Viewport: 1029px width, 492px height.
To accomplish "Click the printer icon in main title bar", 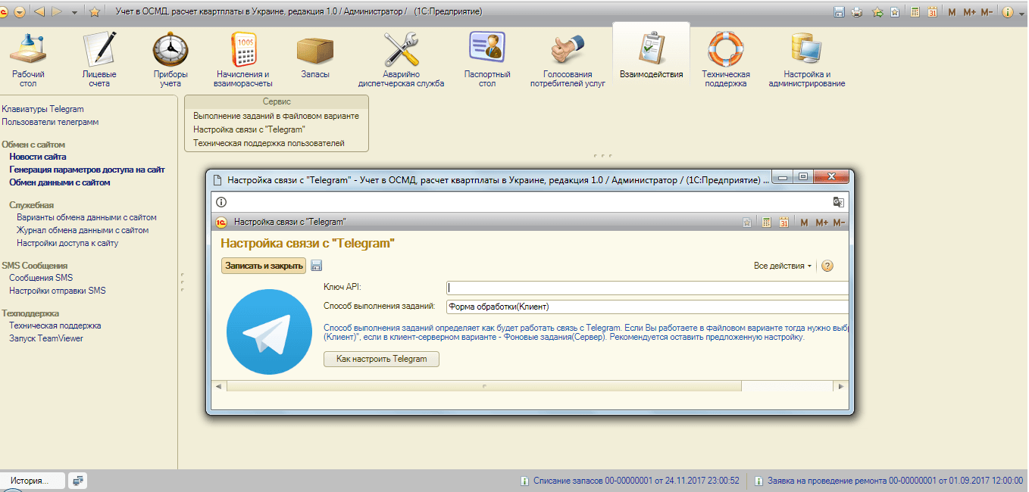I will (856, 11).
